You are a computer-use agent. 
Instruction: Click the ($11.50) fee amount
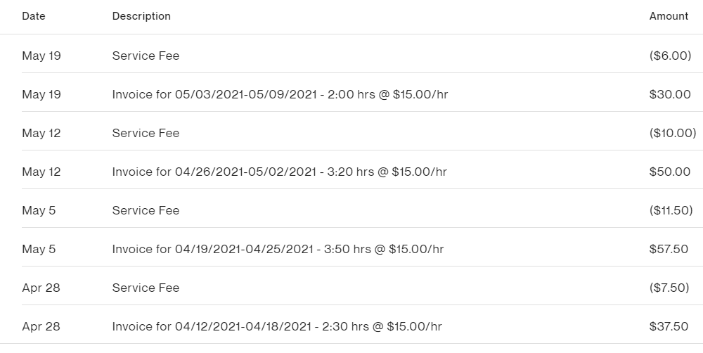(671, 210)
